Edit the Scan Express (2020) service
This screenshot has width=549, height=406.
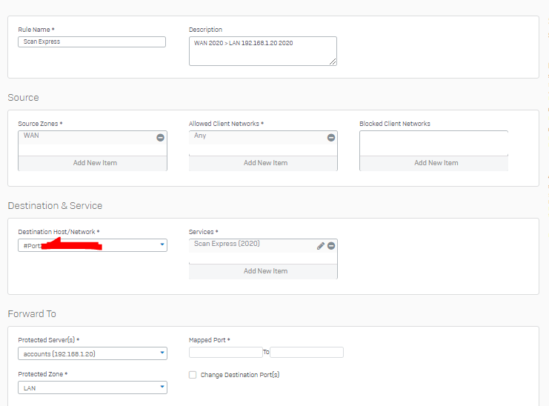[x=321, y=246]
